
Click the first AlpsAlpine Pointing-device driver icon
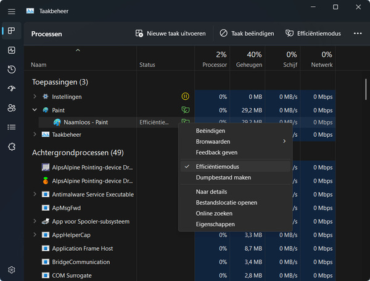click(45, 167)
